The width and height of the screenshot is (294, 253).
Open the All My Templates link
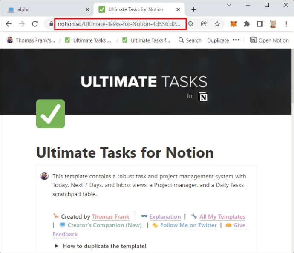[222, 217]
